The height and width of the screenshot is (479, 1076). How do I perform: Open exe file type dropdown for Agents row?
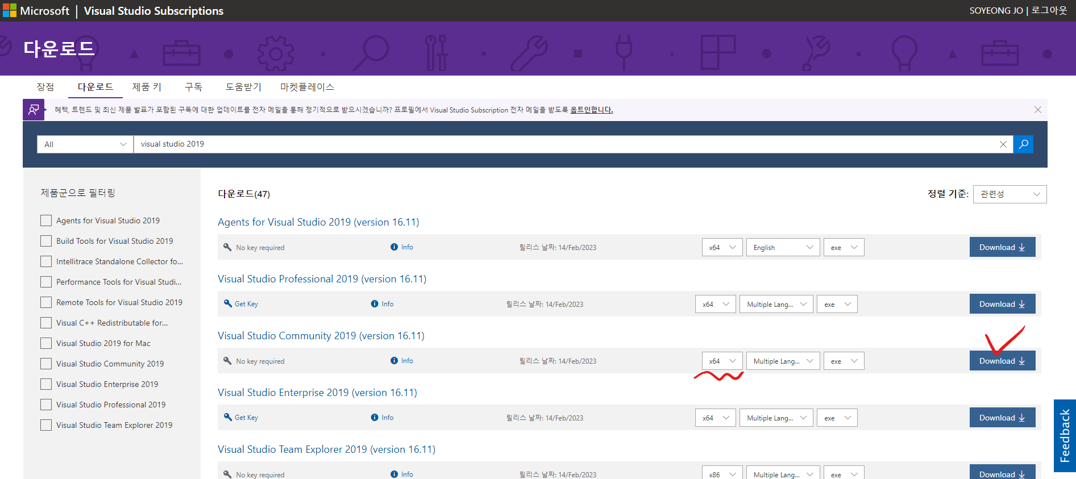[844, 247]
